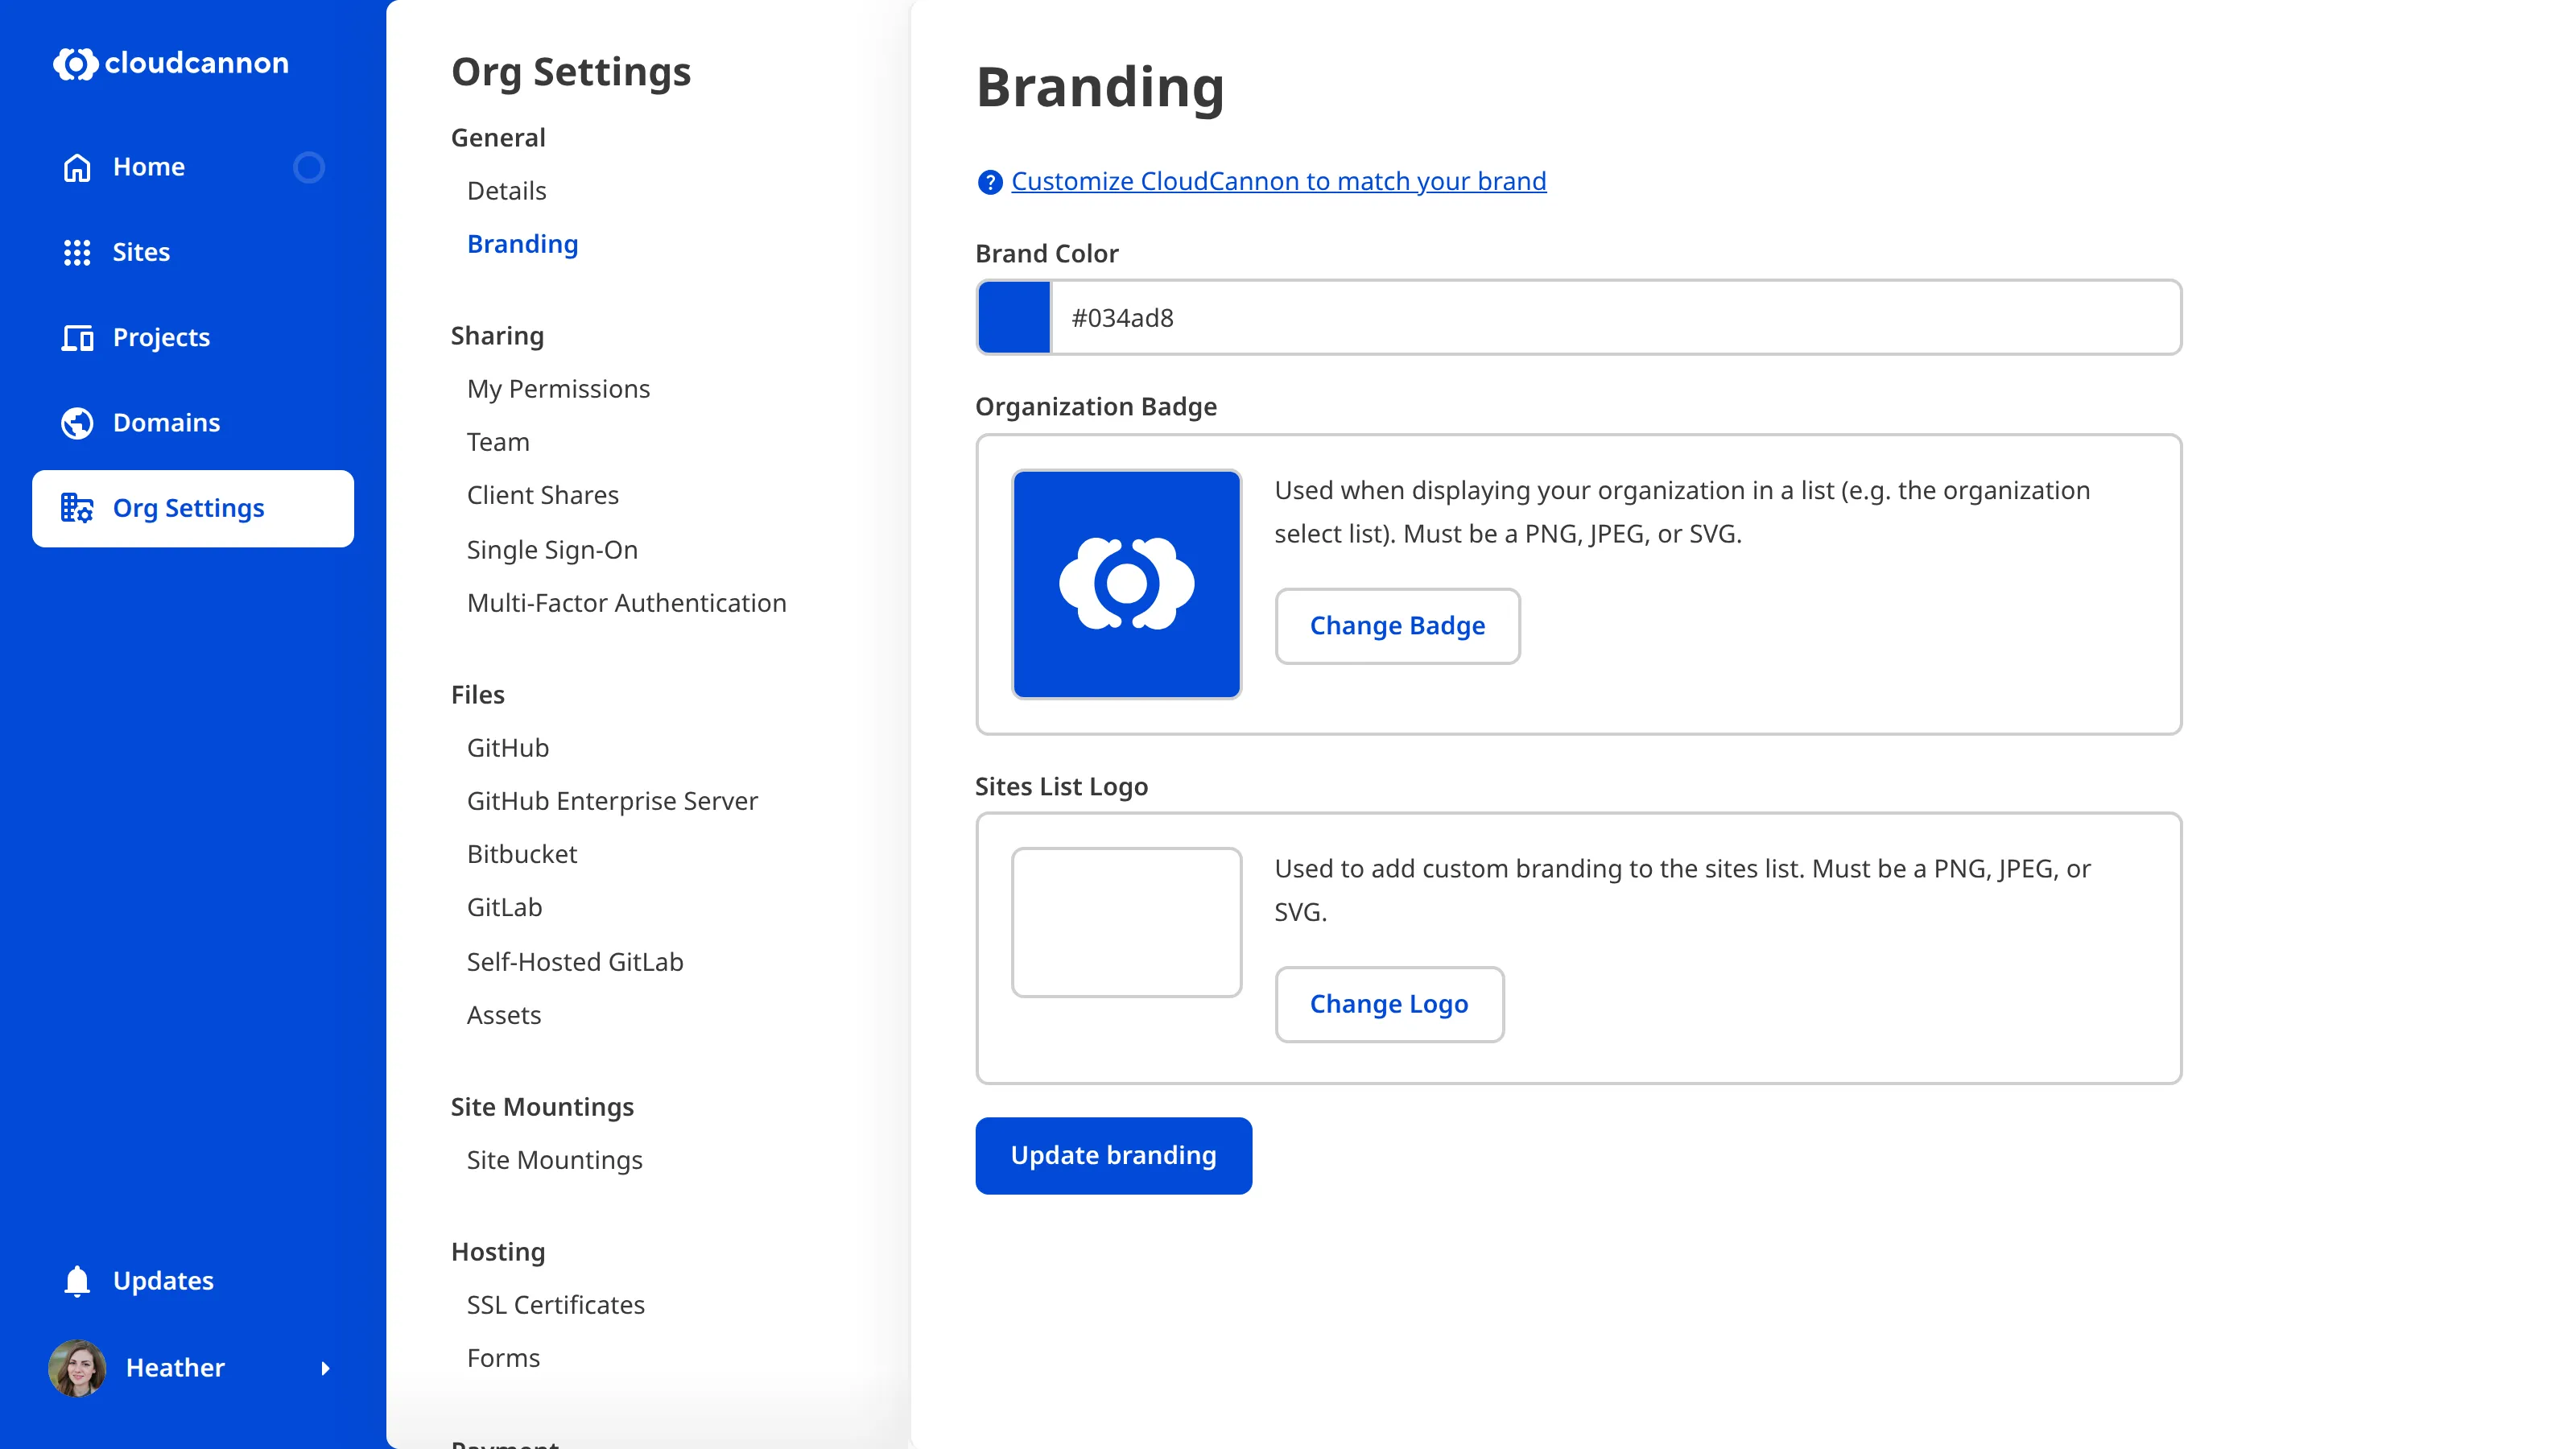Screen dimensions: 2576x1449
Task: Open Domains via the globe icon
Action: pyautogui.click(x=77, y=423)
